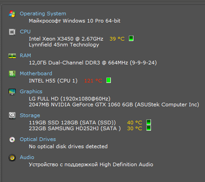Click SSD 40 °C temperature status icon
Image resolution: width=205 pixels, height=182 pixels.
pyautogui.click(x=149, y=122)
